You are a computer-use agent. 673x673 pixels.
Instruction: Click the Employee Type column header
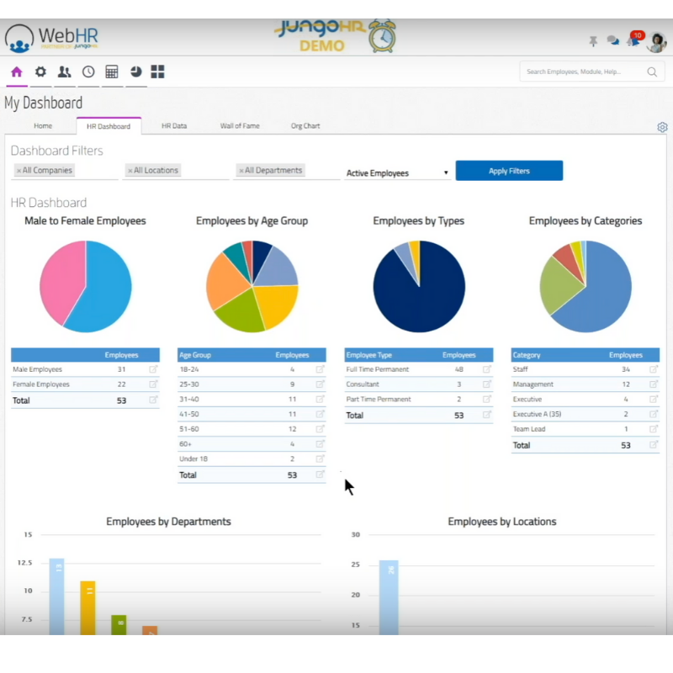[369, 355]
